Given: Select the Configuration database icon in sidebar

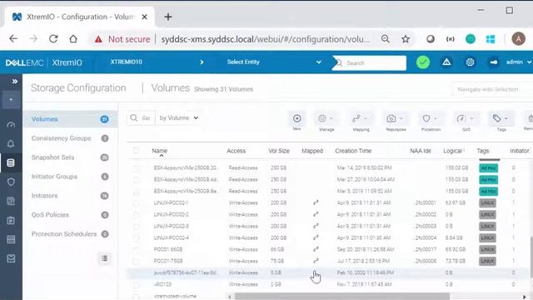Looking at the screenshot, I should 11,163.
